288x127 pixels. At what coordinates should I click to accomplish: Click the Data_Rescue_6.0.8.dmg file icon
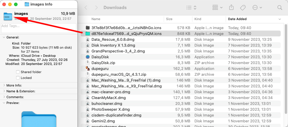tap(88, 40)
